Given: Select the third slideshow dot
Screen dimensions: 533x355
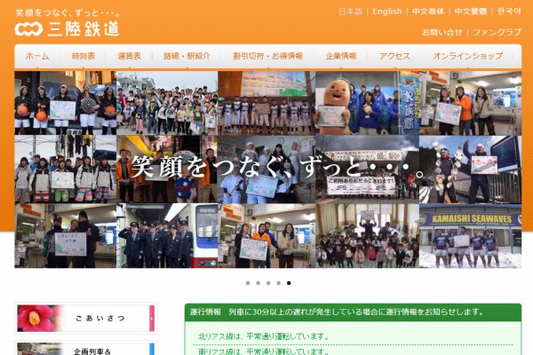Looking at the screenshot, I should coord(268,283).
